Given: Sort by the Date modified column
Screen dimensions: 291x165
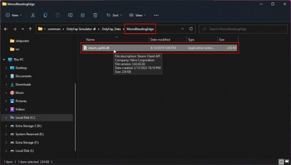Looking at the screenshot, I should click(160, 40).
